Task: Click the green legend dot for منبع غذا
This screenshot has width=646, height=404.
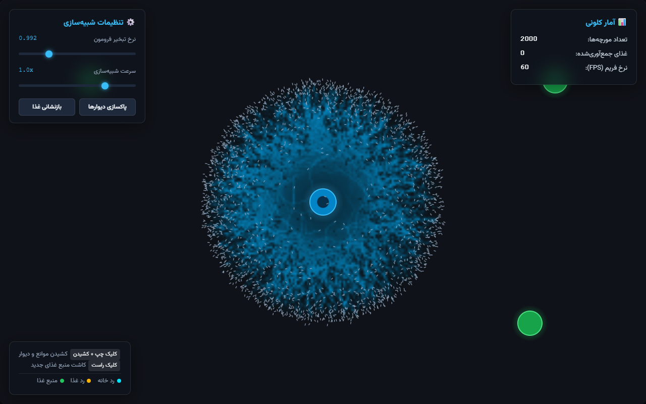Action: pos(62,381)
